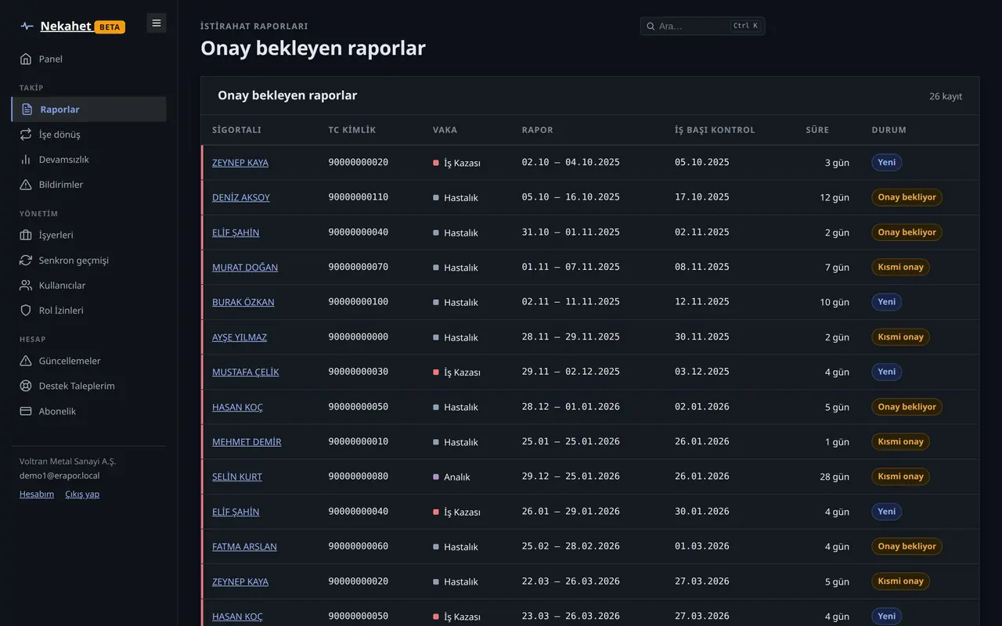Open DENİZ AKSOY's report
Image resolution: width=1002 pixels, height=626 pixels.
click(x=241, y=197)
